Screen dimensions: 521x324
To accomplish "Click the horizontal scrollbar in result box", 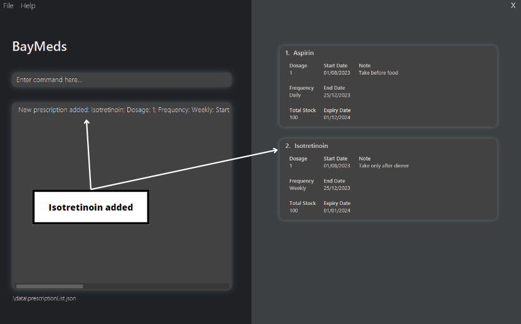I will [50, 286].
